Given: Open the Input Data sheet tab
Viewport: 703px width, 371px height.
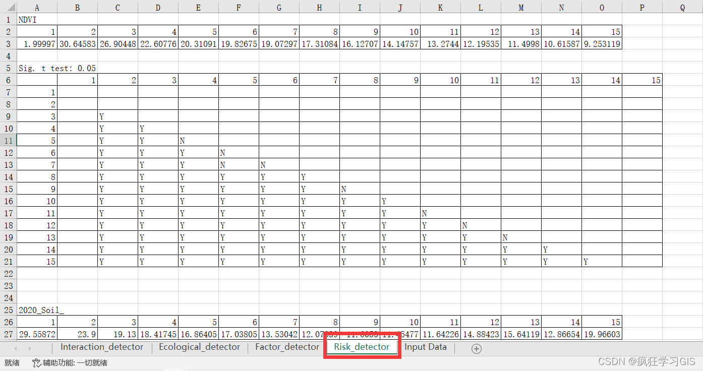Looking at the screenshot, I should [426, 347].
